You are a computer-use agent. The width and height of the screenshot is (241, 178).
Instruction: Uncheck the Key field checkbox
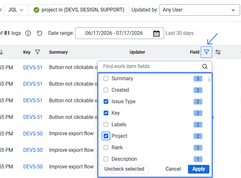pyautogui.click(x=106, y=113)
